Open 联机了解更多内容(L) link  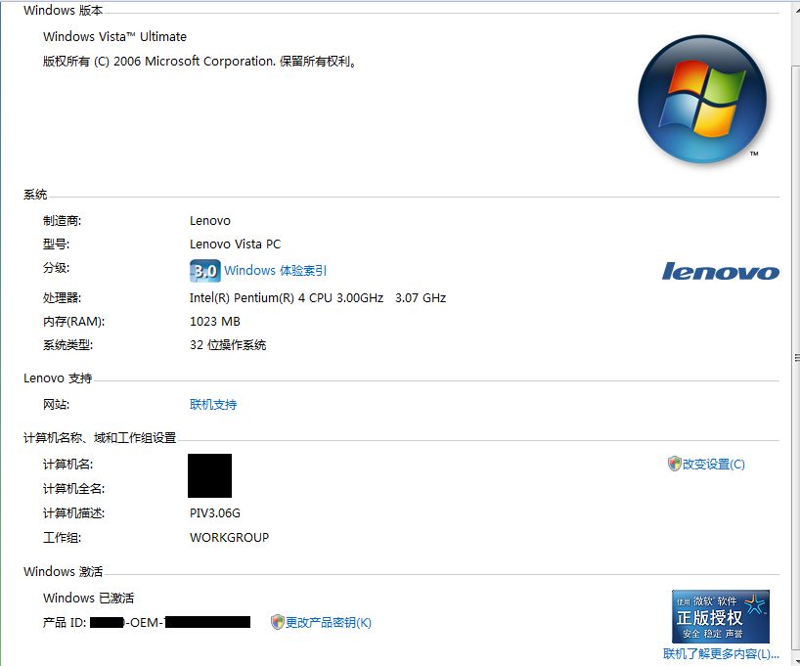(721, 653)
